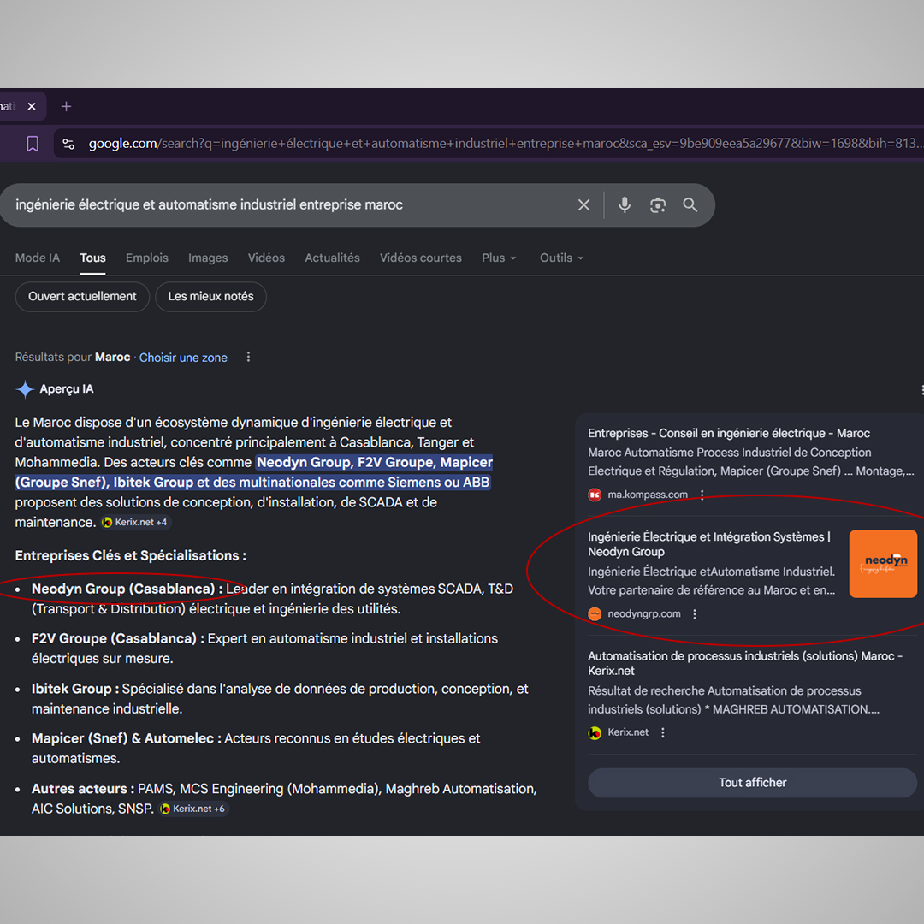Toggle the Ouvert actuellement filter chip
924x924 pixels.
coord(82,297)
